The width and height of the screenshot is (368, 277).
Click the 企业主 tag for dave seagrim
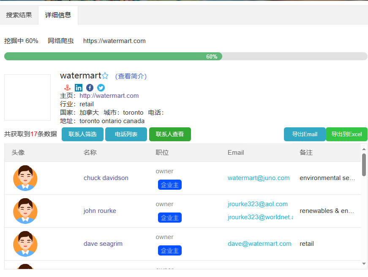170,250
